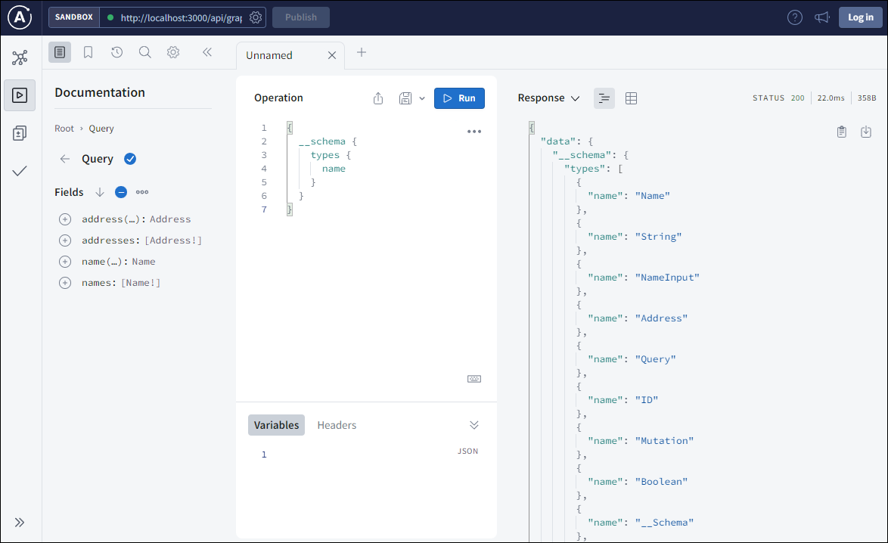Download the response

tap(866, 132)
